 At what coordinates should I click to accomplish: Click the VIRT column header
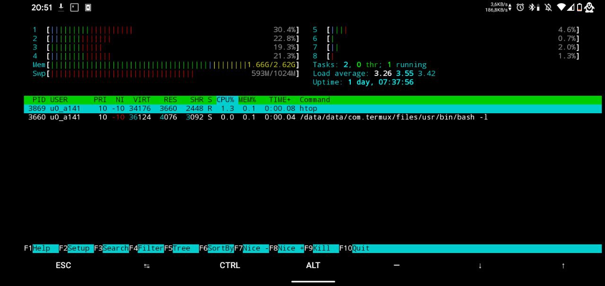[x=142, y=100]
